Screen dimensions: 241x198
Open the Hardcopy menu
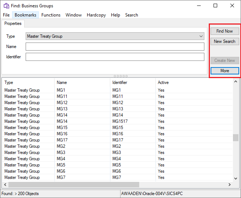pos(96,15)
